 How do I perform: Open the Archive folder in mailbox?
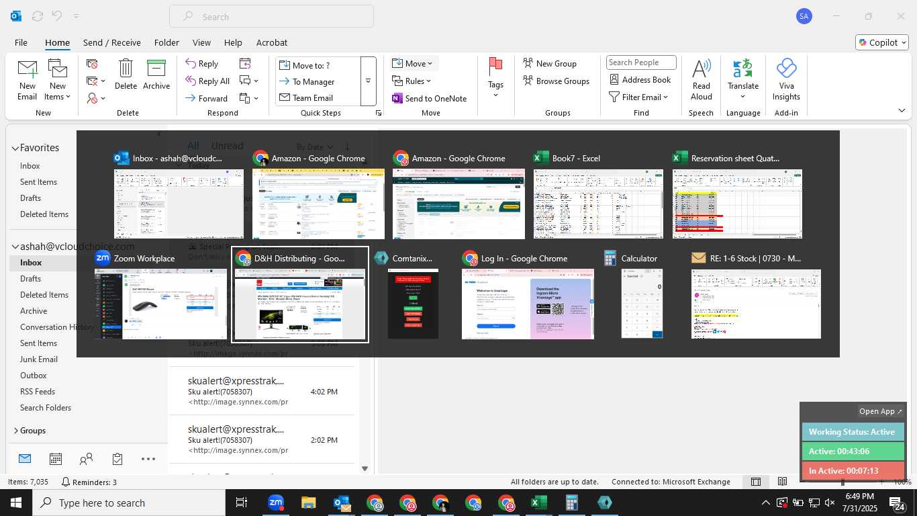(x=34, y=311)
